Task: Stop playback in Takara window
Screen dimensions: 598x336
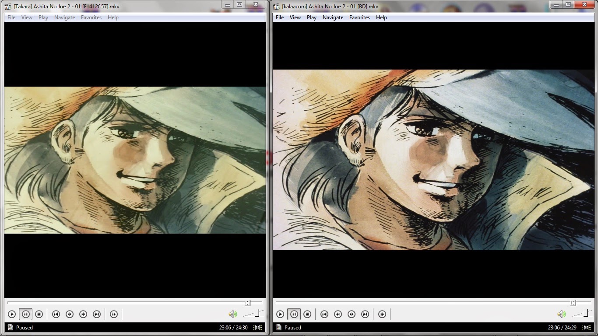Action: pyautogui.click(x=39, y=314)
